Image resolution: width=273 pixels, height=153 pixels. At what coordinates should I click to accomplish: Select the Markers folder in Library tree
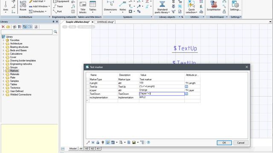click(x=14, y=71)
